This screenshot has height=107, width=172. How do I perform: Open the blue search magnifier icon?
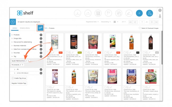[x=13, y=22]
